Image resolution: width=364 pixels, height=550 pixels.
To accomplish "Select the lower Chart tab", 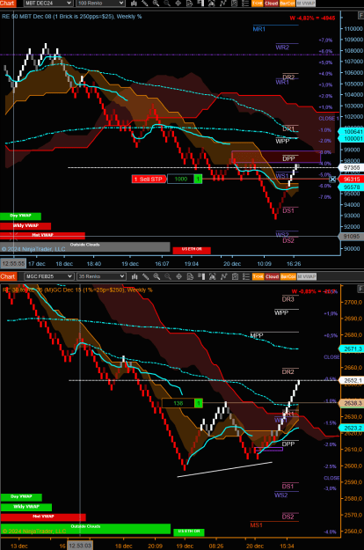I will 8,276.
